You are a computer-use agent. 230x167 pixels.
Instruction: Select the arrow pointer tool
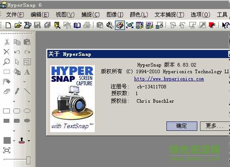[17, 62]
